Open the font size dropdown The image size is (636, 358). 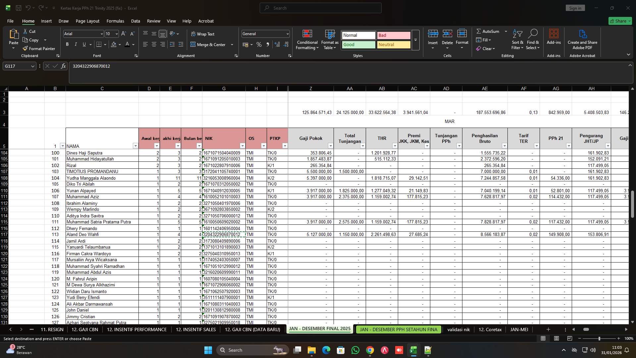point(116,33)
